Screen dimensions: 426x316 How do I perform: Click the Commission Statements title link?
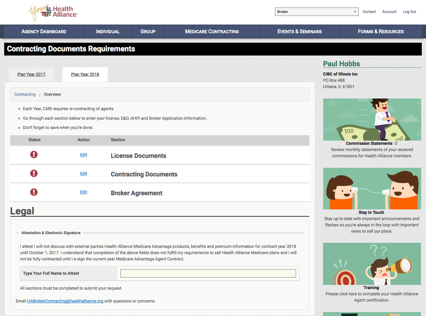tap(369, 143)
